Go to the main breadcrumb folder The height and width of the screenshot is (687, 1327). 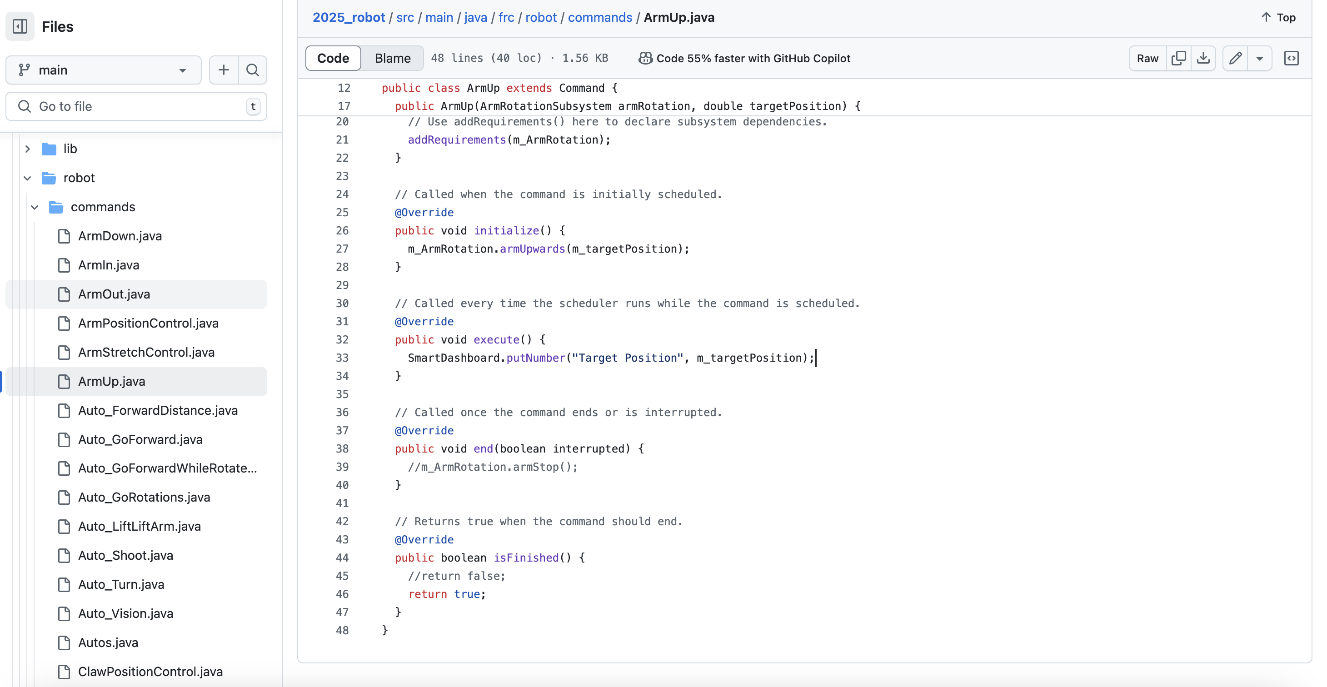[439, 18]
